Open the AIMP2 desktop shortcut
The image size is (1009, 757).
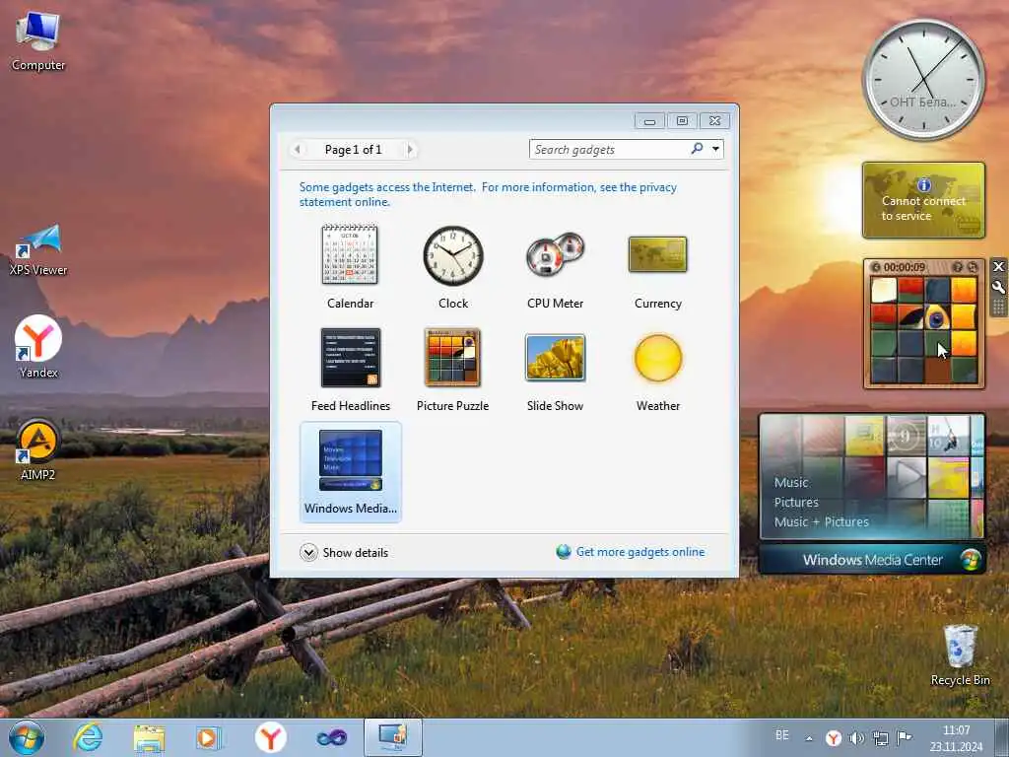pos(38,449)
